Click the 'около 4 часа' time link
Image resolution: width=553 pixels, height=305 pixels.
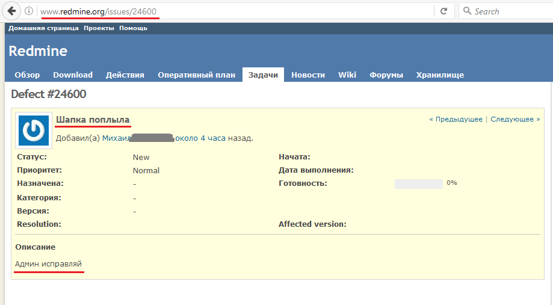click(200, 138)
